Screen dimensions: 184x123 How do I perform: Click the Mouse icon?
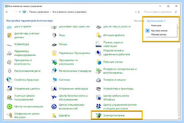[54, 44]
